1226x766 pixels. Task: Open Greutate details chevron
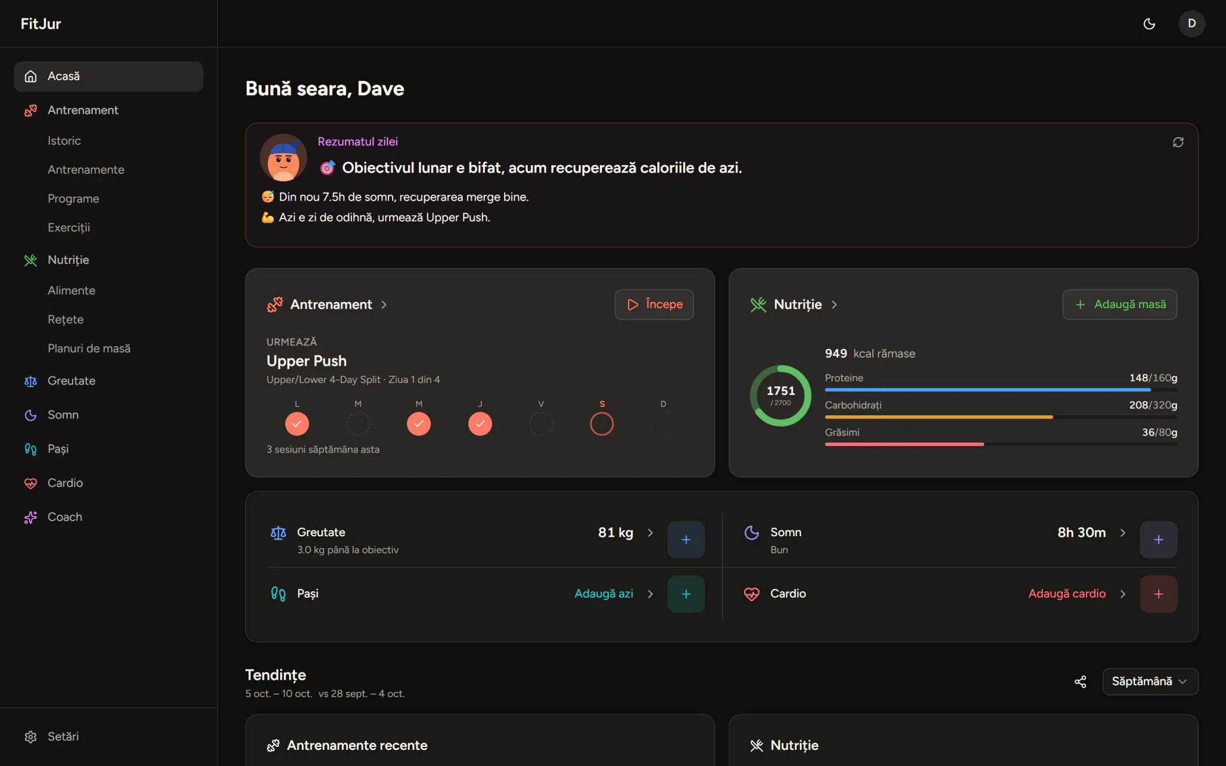[x=650, y=533]
